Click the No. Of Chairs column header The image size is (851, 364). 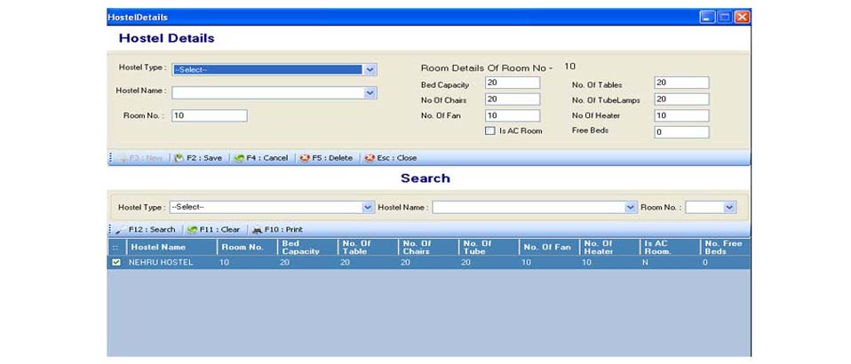(428, 248)
